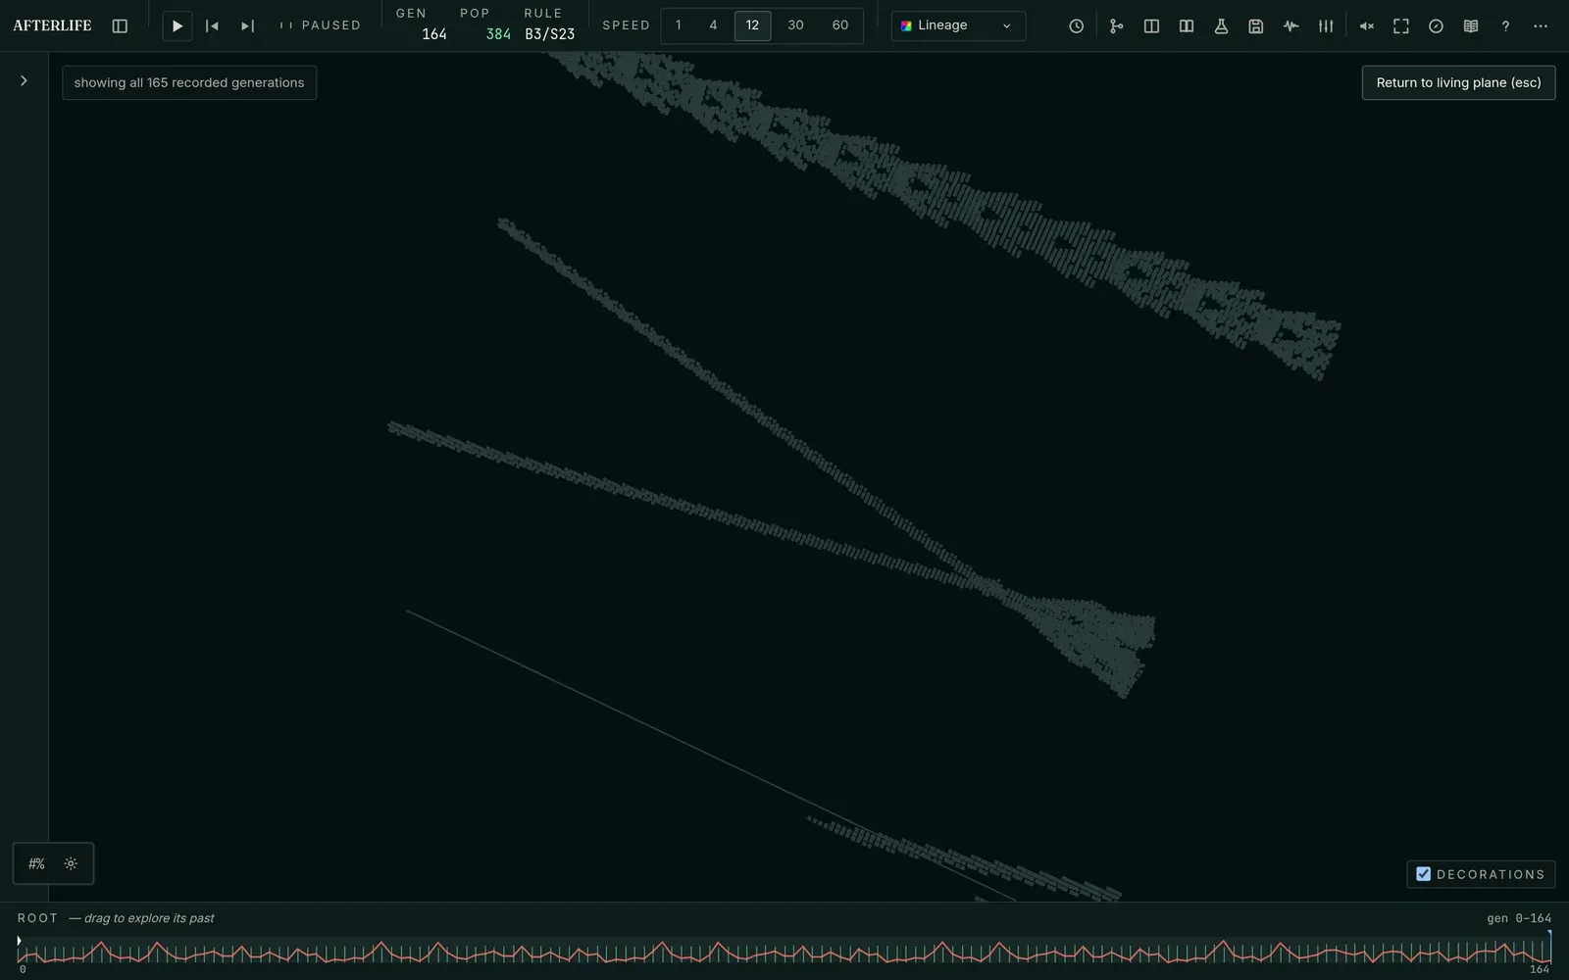Open help question mark
Viewport: 1569px width, 980px height.
pos(1505,26)
